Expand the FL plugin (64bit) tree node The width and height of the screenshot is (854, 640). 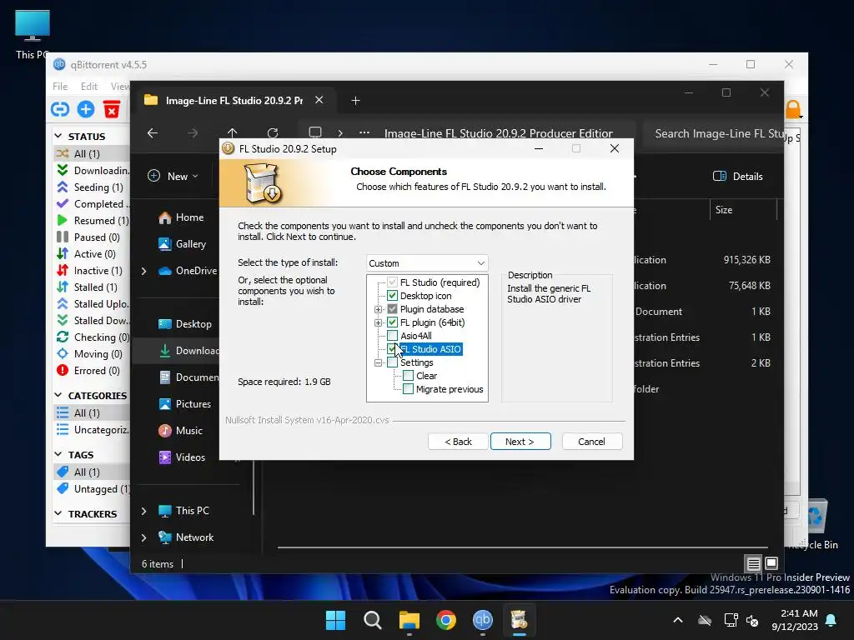coord(378,322)
